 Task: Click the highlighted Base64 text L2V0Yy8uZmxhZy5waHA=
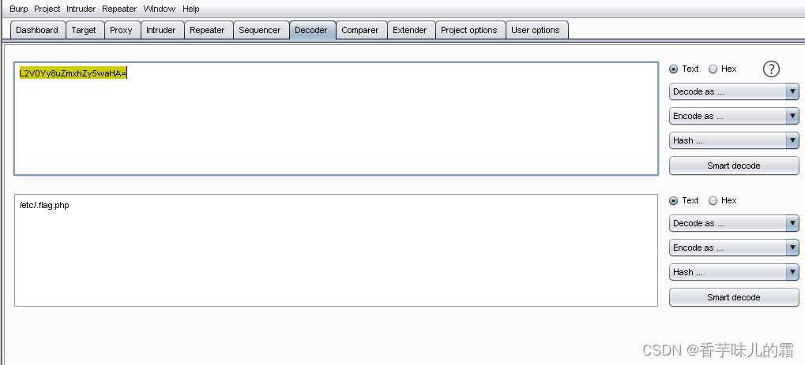(x=73, y=74)
